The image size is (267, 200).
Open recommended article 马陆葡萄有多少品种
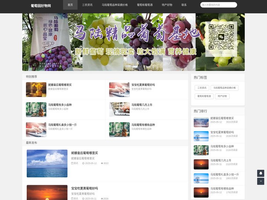click(x=60, y=105)
